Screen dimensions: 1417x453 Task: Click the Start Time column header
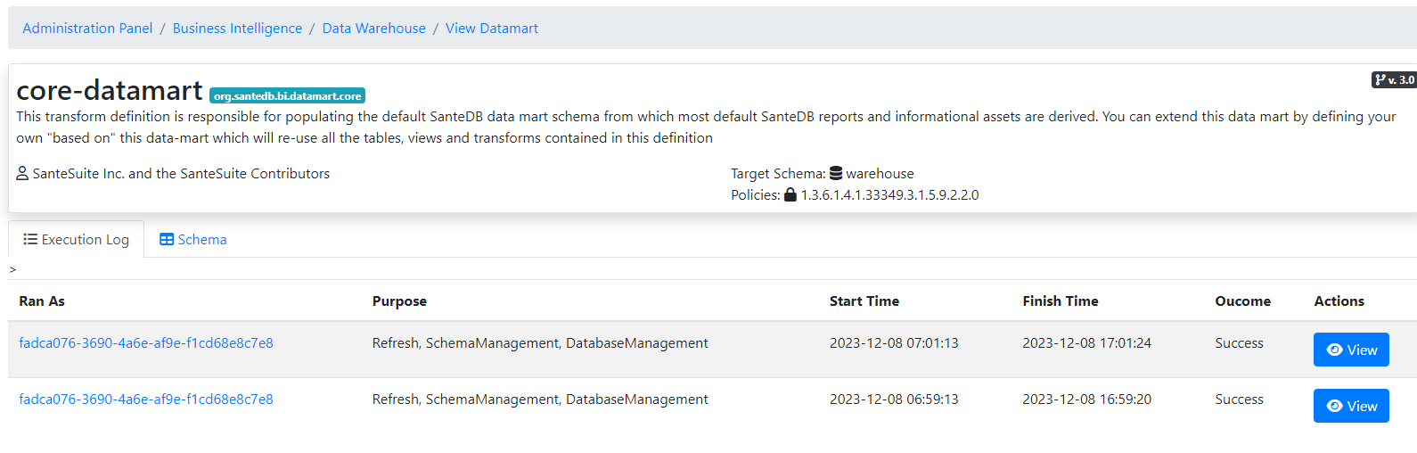tap(864, 301)
